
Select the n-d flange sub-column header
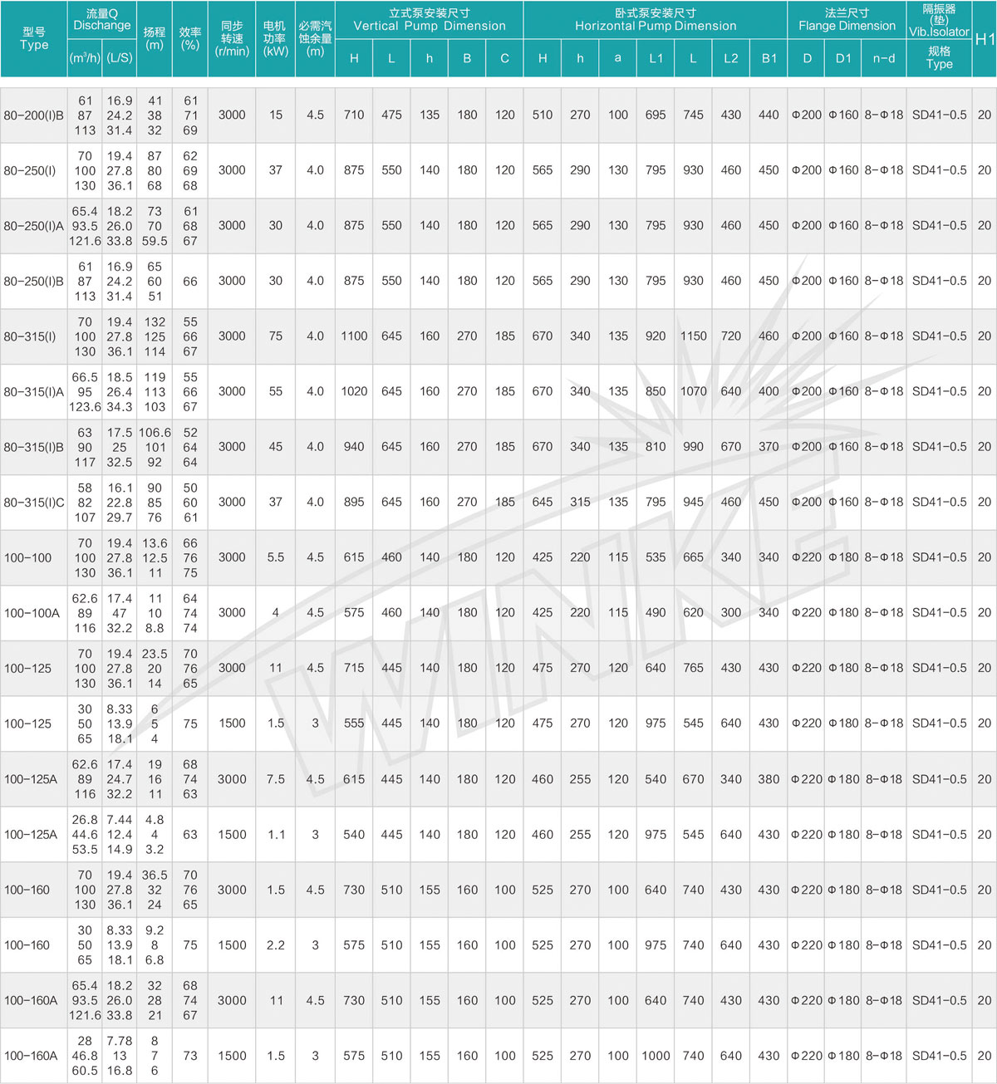(x=884, y=58)
